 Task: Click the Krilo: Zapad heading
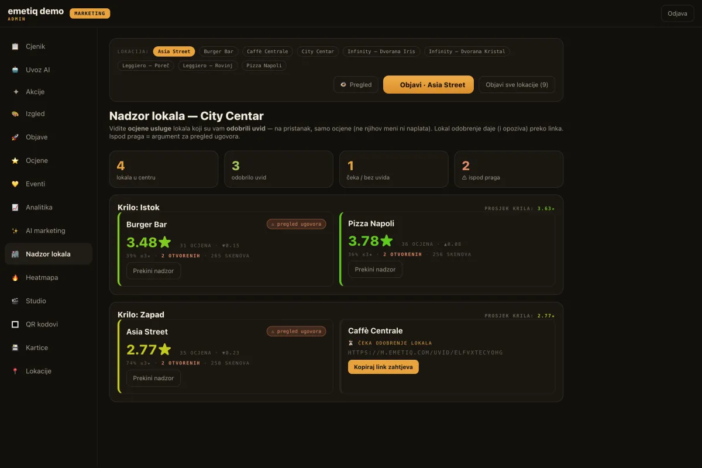[141, 315]
